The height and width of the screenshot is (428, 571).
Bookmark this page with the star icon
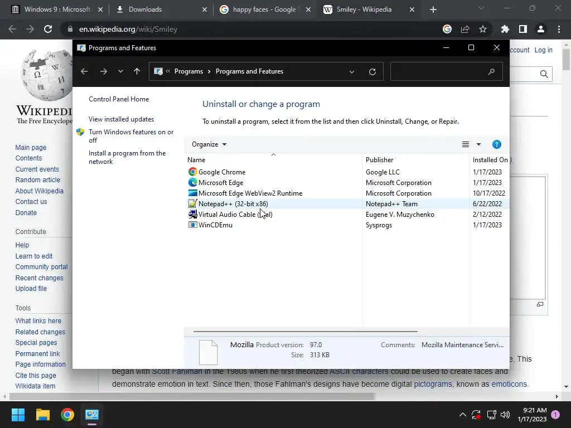pyautogui.click(x=483, y=29)
